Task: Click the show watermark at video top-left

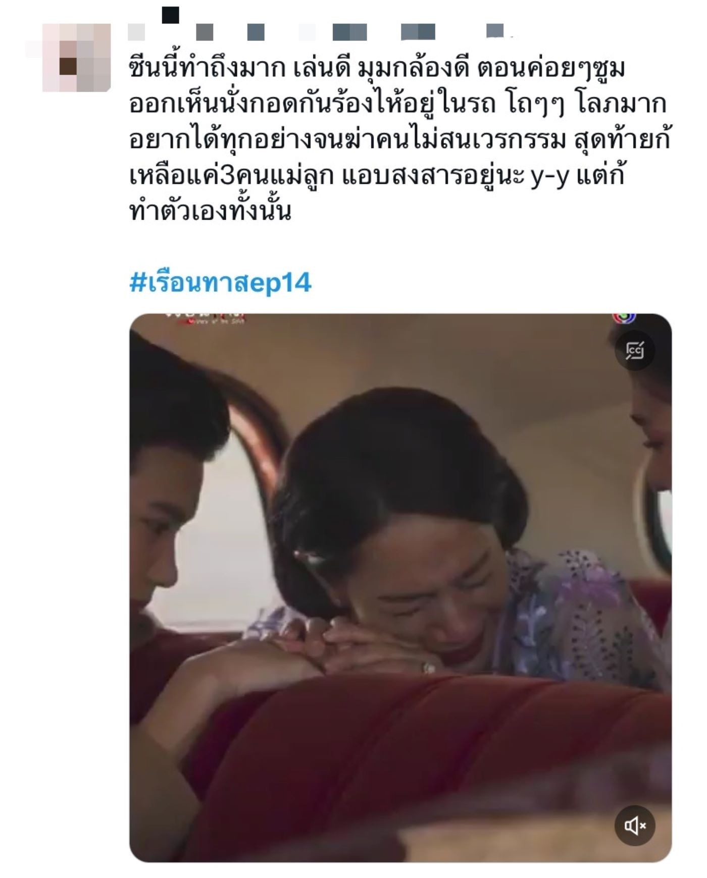Action: pyautogui.click(x=205, y=319)
